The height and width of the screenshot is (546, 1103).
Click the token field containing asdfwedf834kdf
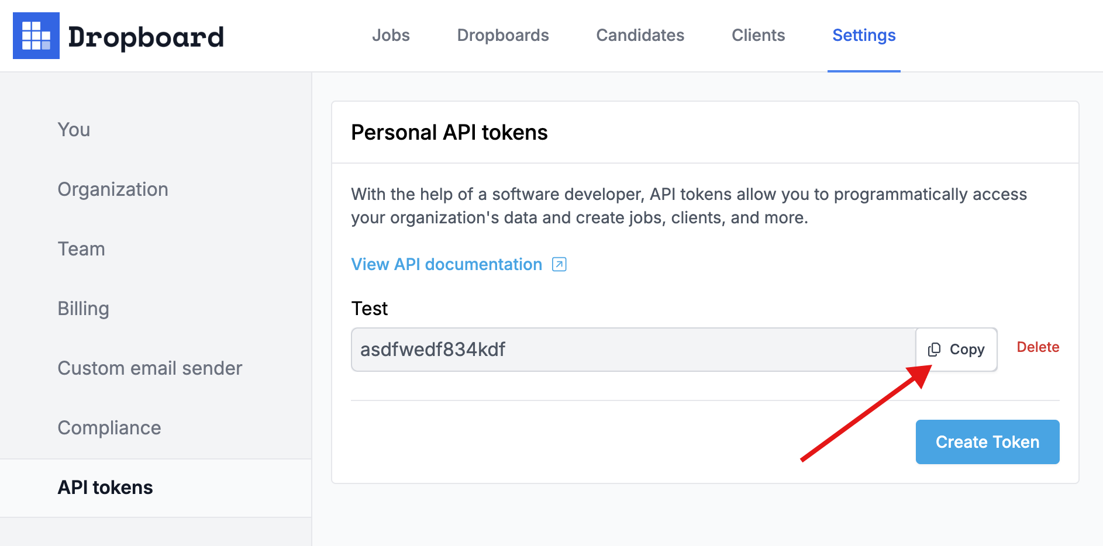(x=633, y=350)
